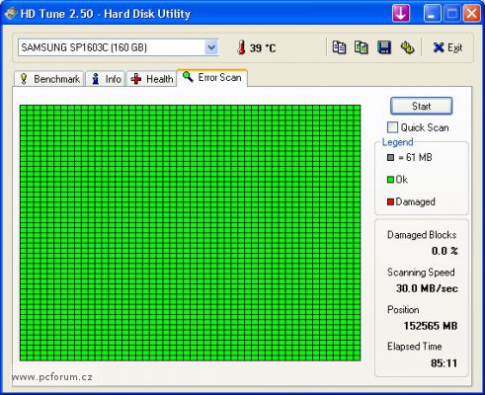Click the HD Tune app icon in title bar

[x=10, y=14]
